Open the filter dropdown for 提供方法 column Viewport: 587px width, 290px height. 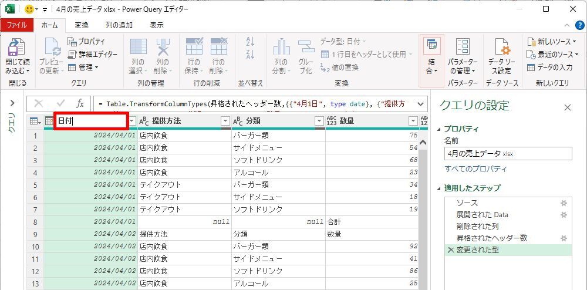click(x=225, y=121)
